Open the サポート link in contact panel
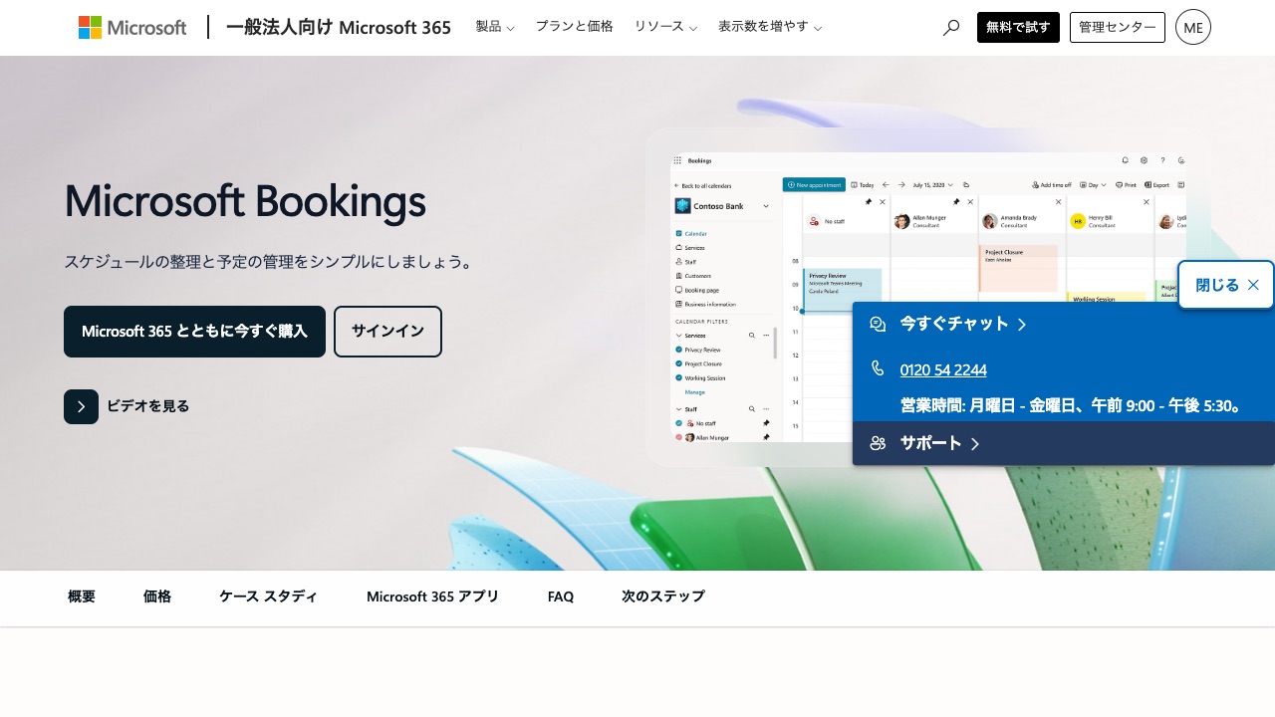Screen dimensions: 1275x717 [x=939, y=443]
